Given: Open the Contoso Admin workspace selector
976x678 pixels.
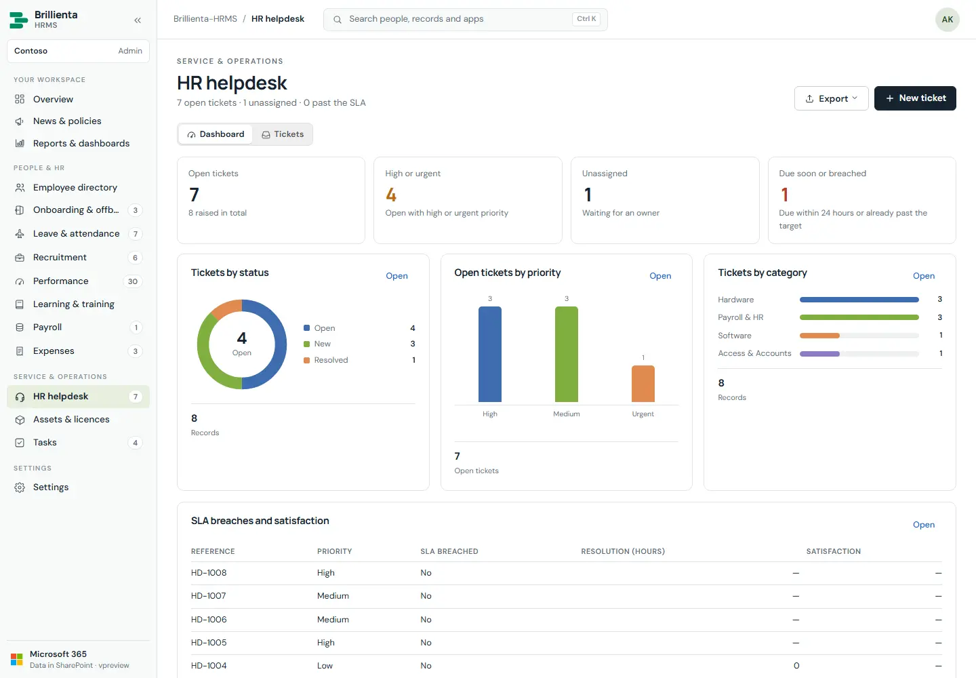Looking at the screenshot, I should pos(78,51).
